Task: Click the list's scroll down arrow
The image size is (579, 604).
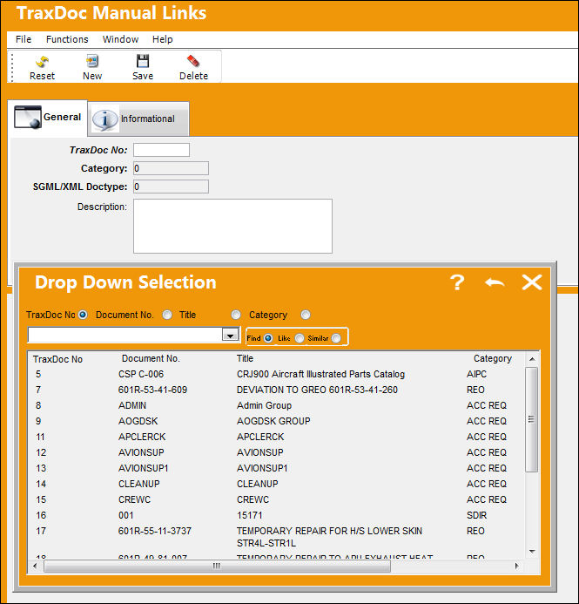Action: (x=532, y=552)
